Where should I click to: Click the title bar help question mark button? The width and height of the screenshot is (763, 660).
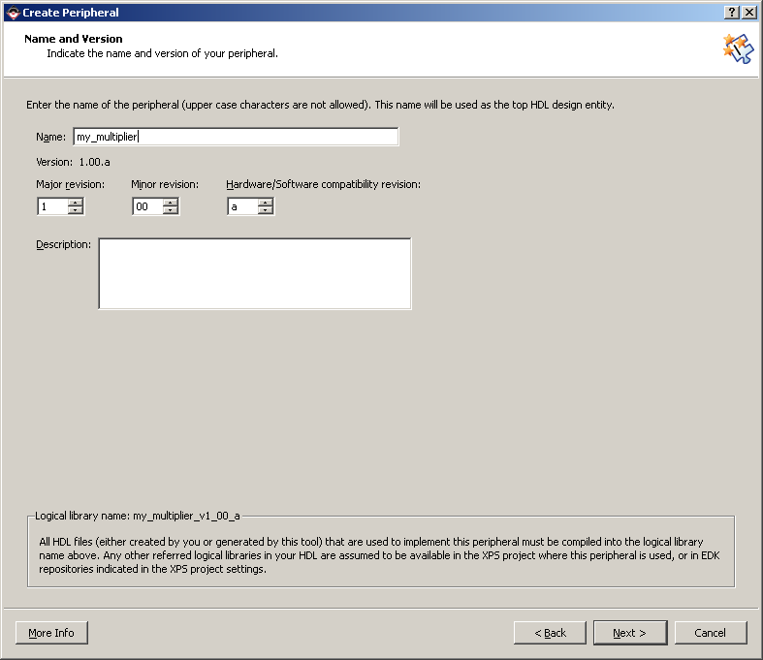coord(731,13)
